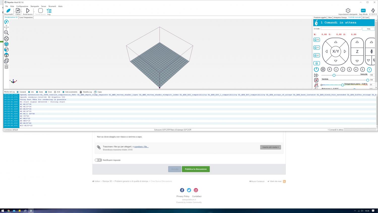The height and width of the screenshot is (213, 378).
Task: Home the Y axis
Action: click(x=317, y=48)
